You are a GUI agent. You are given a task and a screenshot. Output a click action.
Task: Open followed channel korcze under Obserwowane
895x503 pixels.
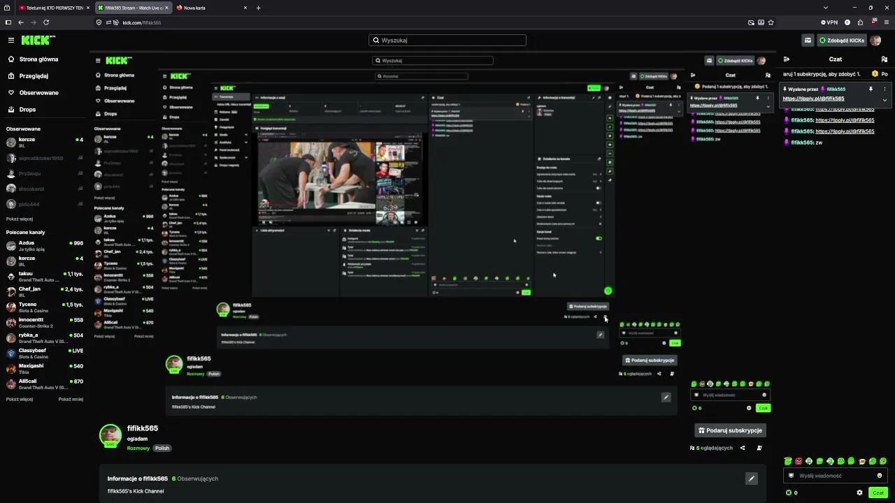click(x=45, y=143)
